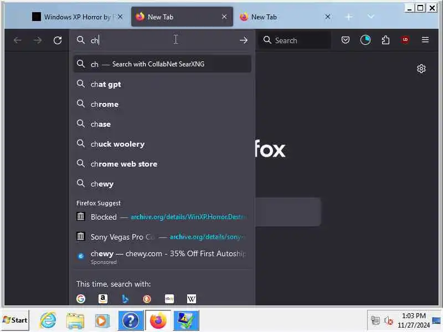
Task: Select the 'chrome web store' suggestion
Action: point(162,164)
